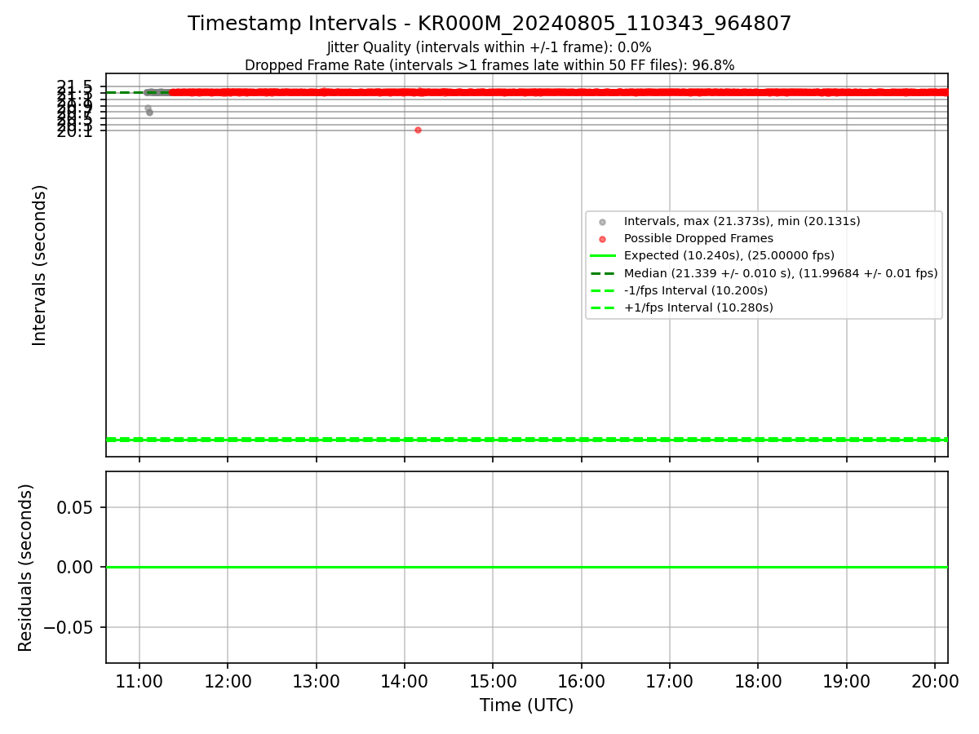Select the Dropped Frame Rate 96.8% subtitle line
This screenshot has width=979, height=734.
(x=489, y=65)
